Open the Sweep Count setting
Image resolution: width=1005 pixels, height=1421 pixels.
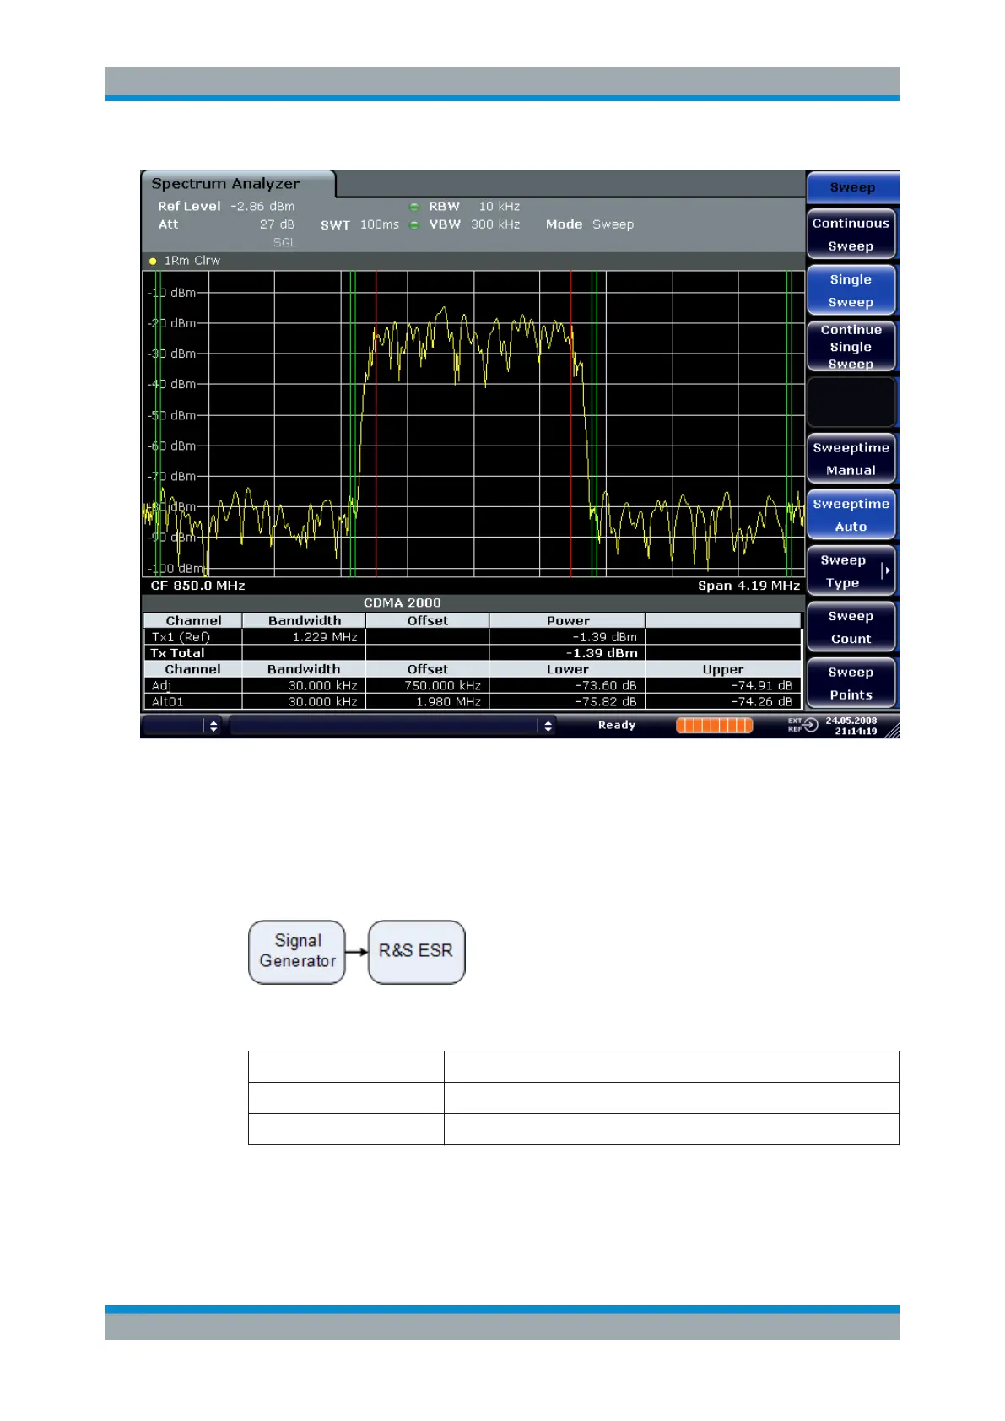(851, 627)
